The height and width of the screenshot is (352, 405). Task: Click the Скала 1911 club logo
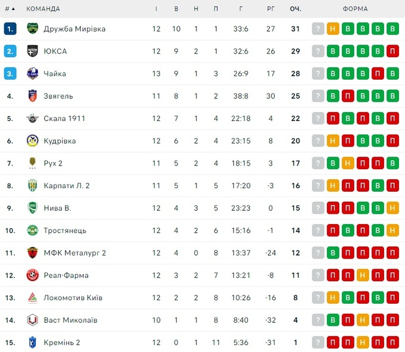[33, 119]
